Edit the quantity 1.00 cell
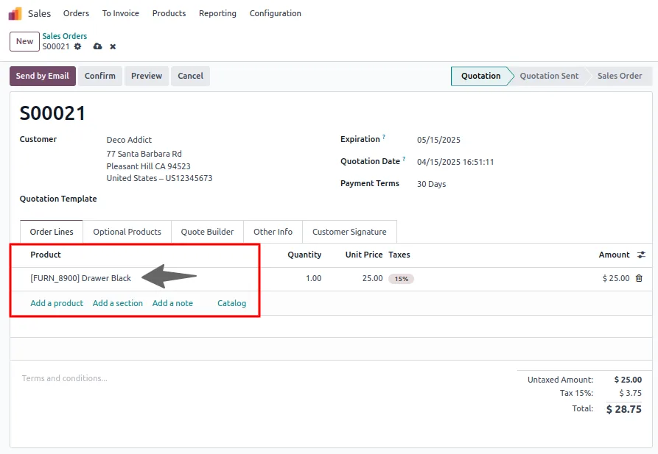The image size is (658, 454). click(x=313, y=278)
